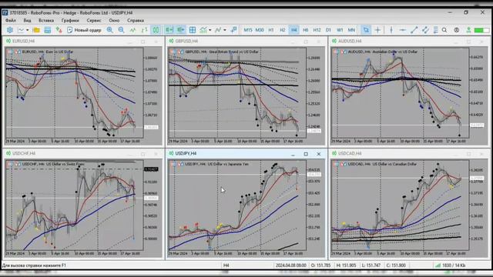Open the Справка menu
The height and width of the screenshot is (277, 493).
pyautogui.click(x=136, y=21)
